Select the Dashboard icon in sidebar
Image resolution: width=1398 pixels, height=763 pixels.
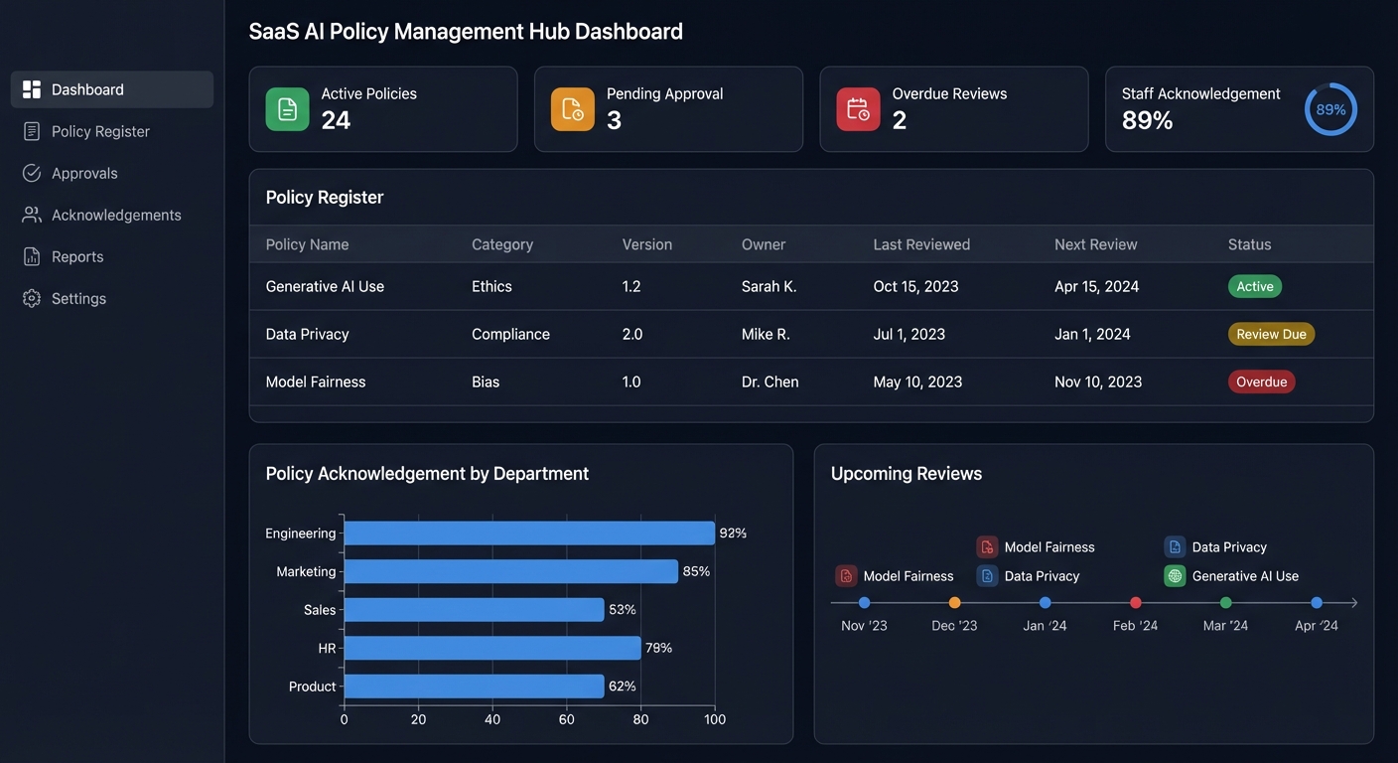click(31, 88)
